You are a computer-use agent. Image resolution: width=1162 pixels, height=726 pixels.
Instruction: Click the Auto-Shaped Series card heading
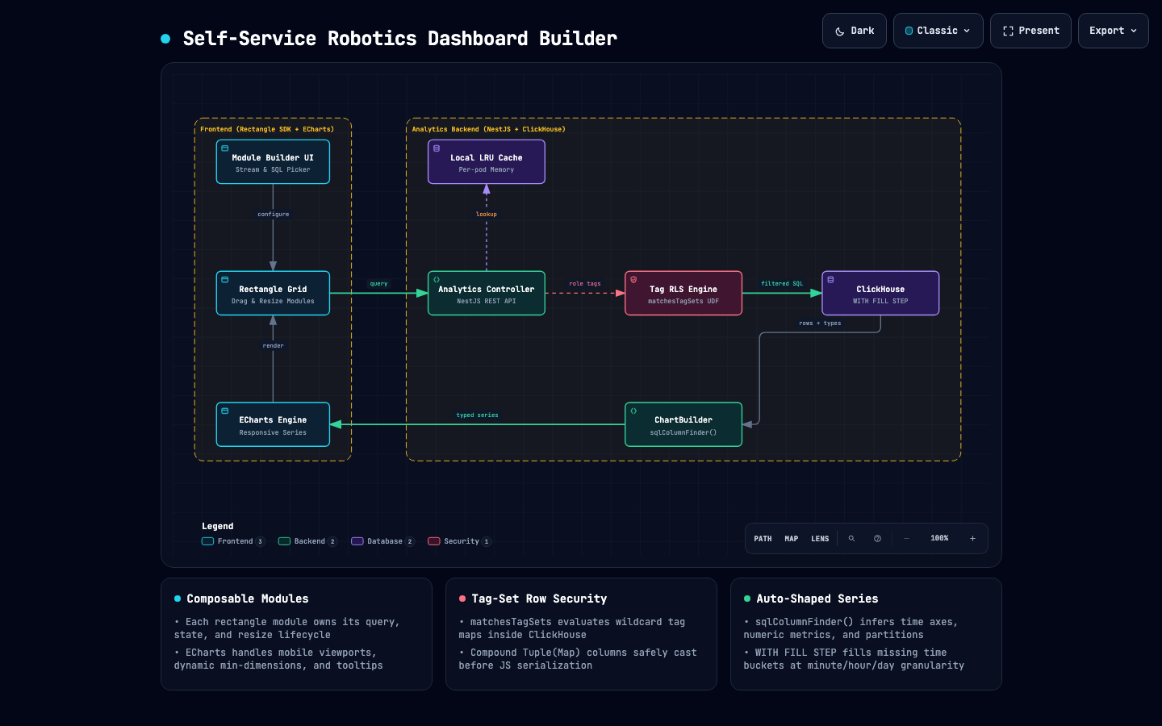817,599
